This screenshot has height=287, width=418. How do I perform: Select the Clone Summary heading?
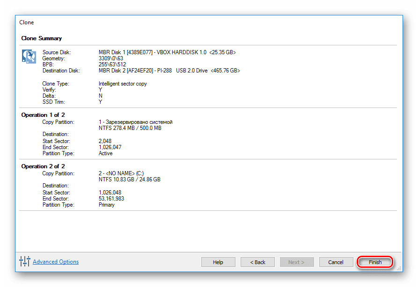pos(41,38)
